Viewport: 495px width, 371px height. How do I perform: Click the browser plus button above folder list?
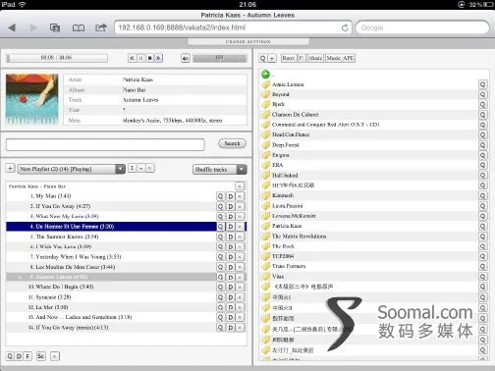(x=272, y=58)
